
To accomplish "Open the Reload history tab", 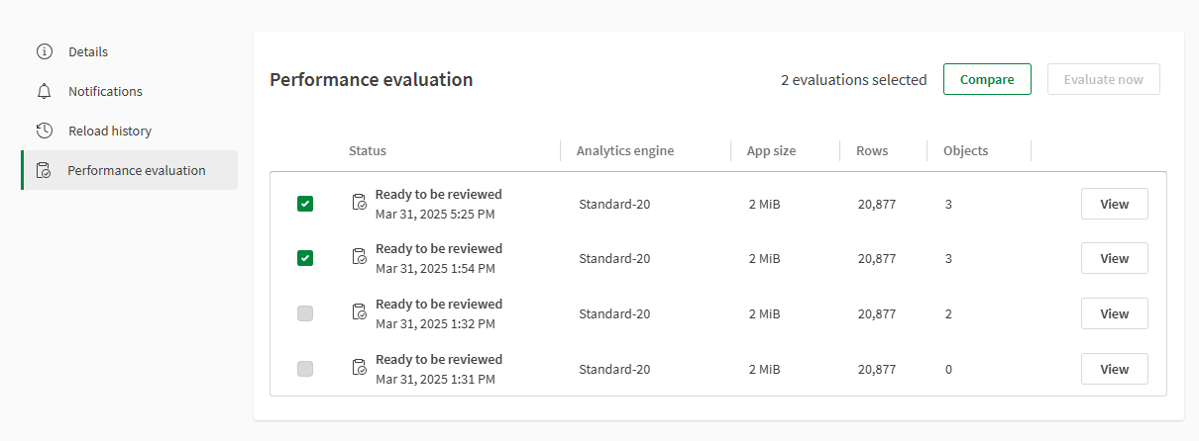I will 109,131.
